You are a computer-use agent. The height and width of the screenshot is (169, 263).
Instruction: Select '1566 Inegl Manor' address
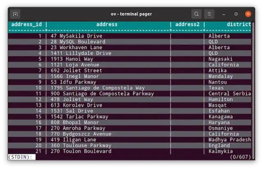[75, 76]
